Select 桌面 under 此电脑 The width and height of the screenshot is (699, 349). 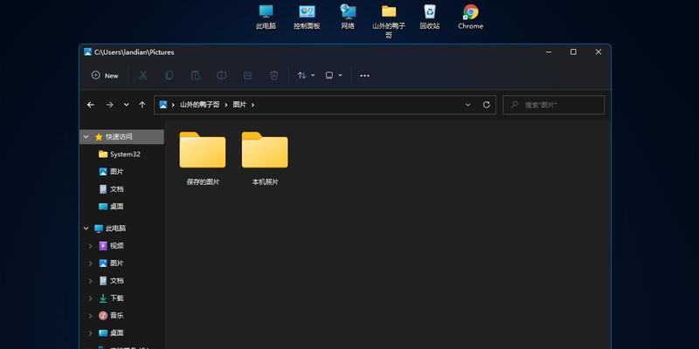[111, 333]
